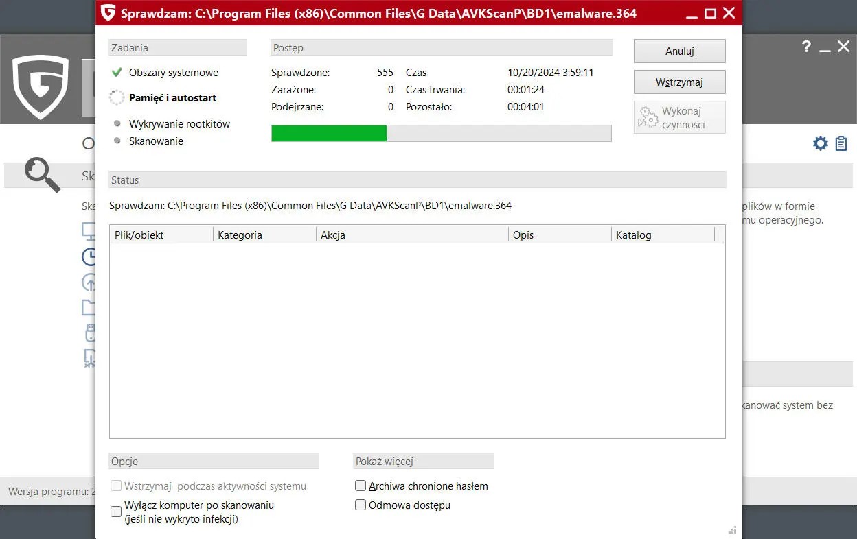
Task: Click the green scan progress bar
Action: click(328, 133)
